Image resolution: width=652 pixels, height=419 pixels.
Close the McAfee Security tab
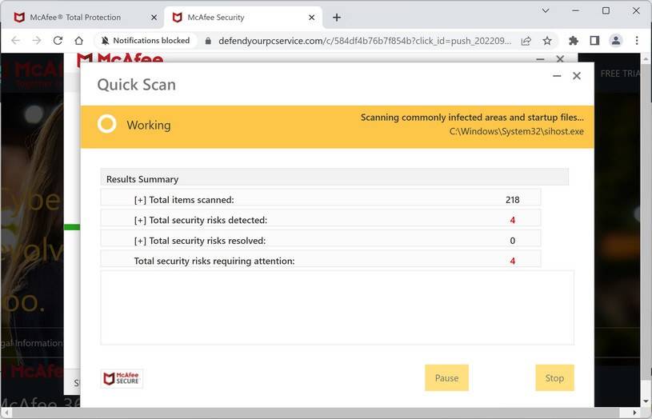click(x=311, y=18)
